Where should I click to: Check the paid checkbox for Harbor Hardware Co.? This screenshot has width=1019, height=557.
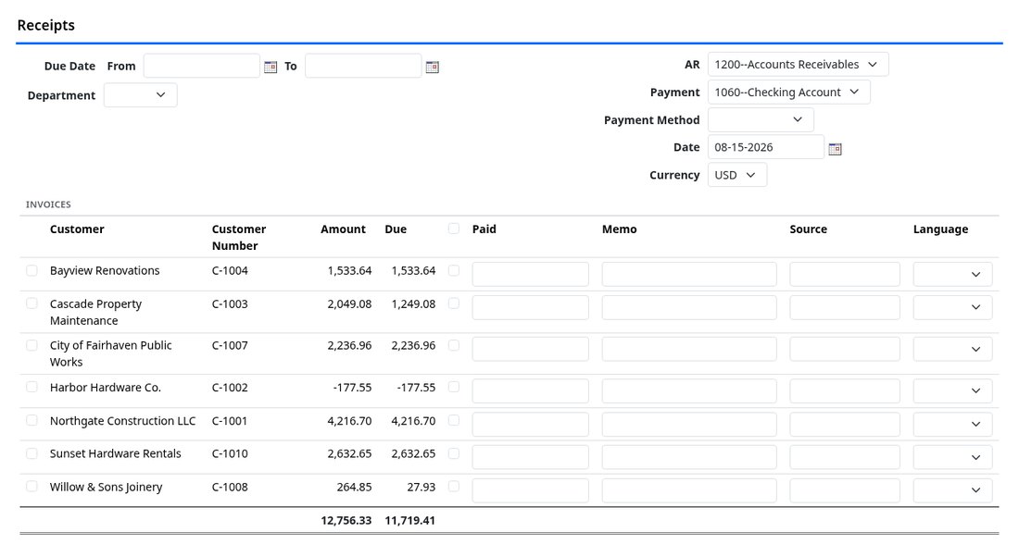click(454, 387)
